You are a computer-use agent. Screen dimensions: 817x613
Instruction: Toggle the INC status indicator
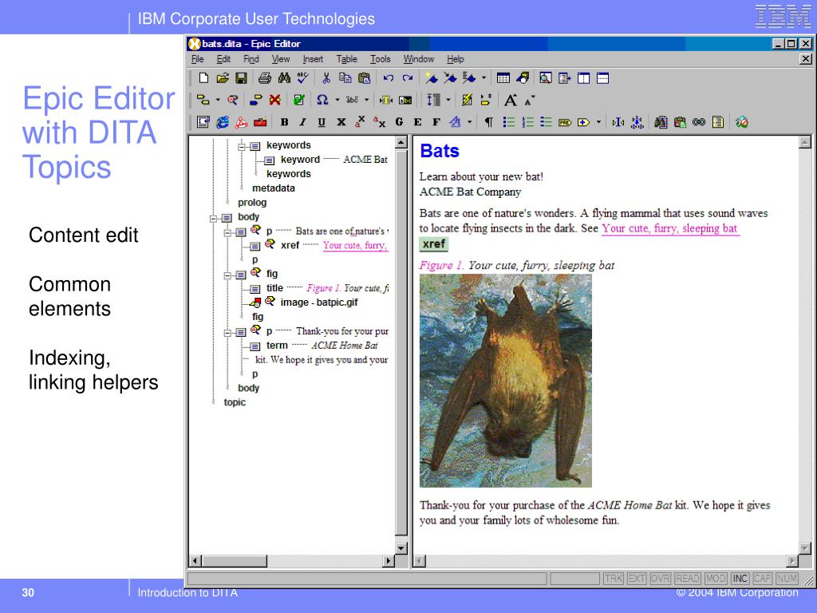point(740,579)
